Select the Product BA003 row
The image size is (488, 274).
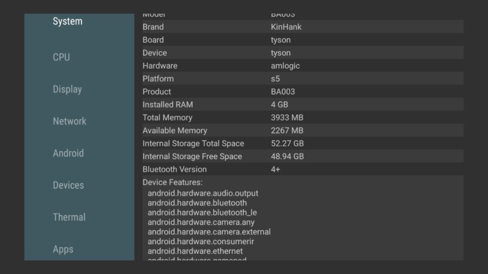[302, 92]
